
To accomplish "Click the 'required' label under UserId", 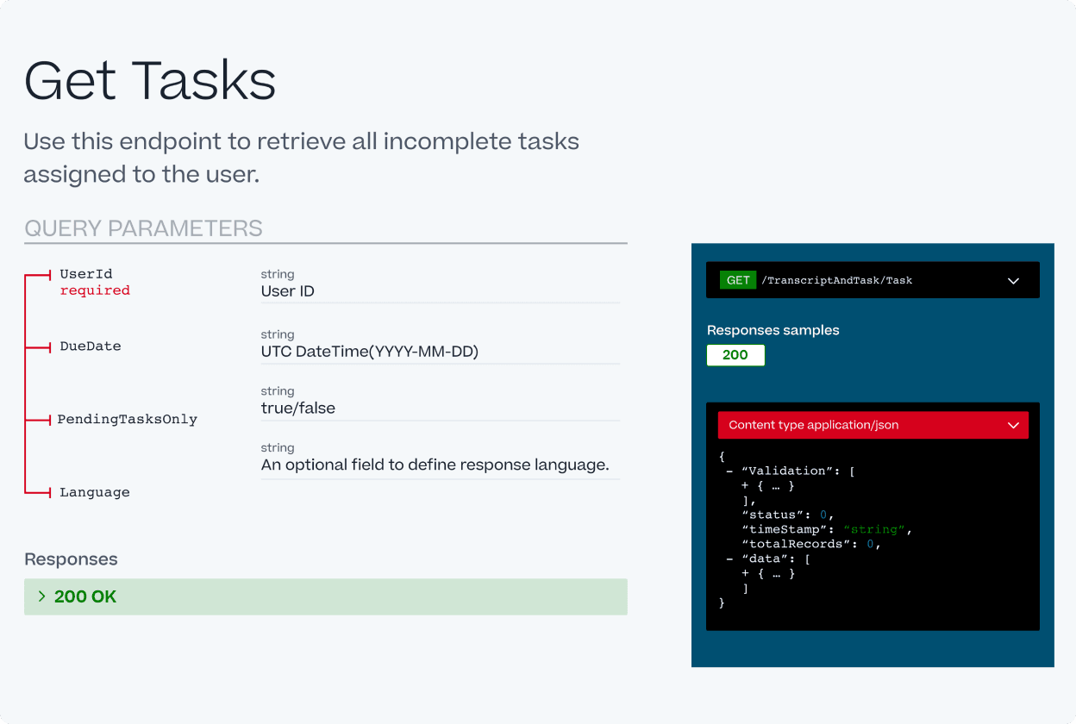I will click(x=95, y=290).
